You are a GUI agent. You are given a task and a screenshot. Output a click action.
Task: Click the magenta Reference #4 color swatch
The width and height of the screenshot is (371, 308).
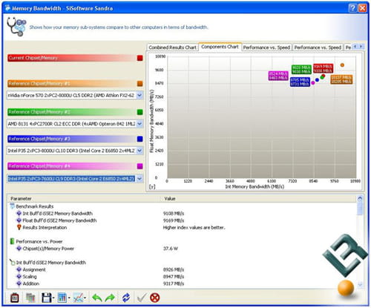(x=140, y=166)
